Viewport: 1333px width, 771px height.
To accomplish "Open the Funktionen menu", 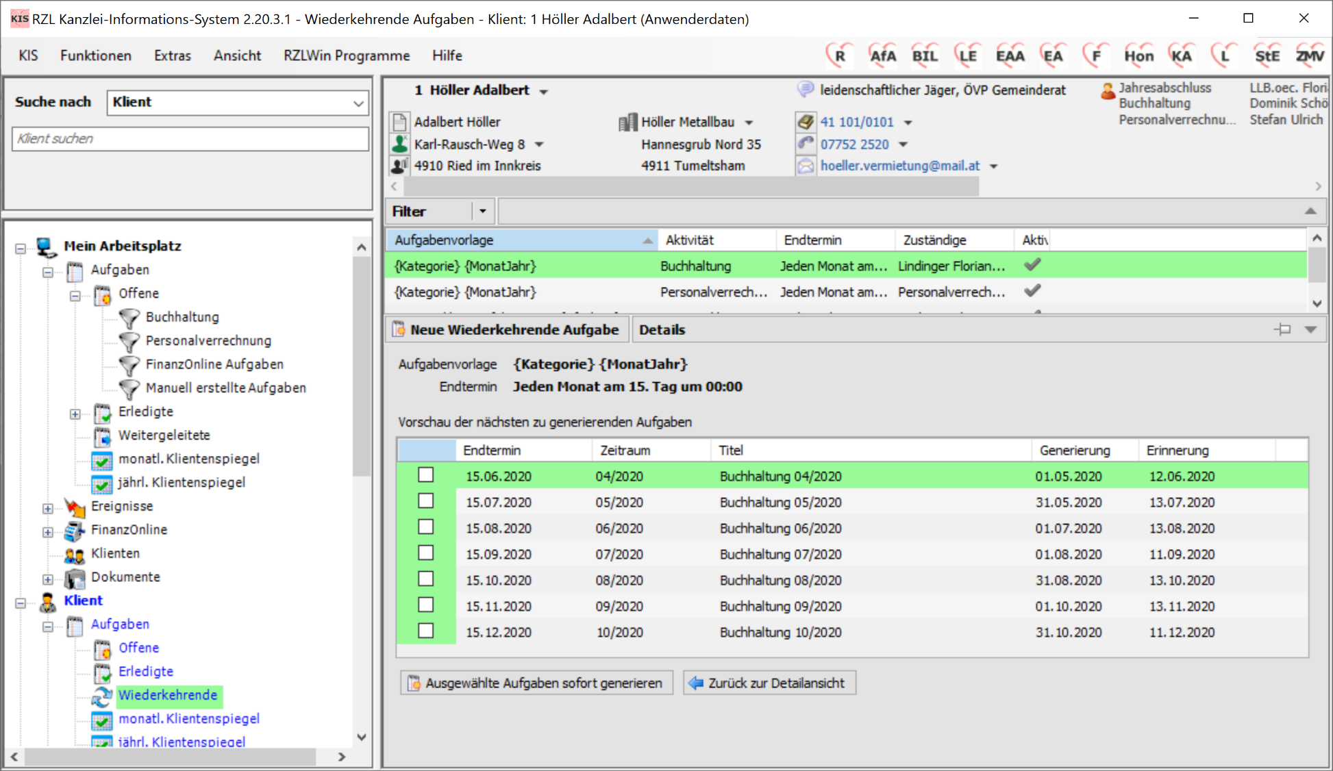I will click(x=95, y=55).
